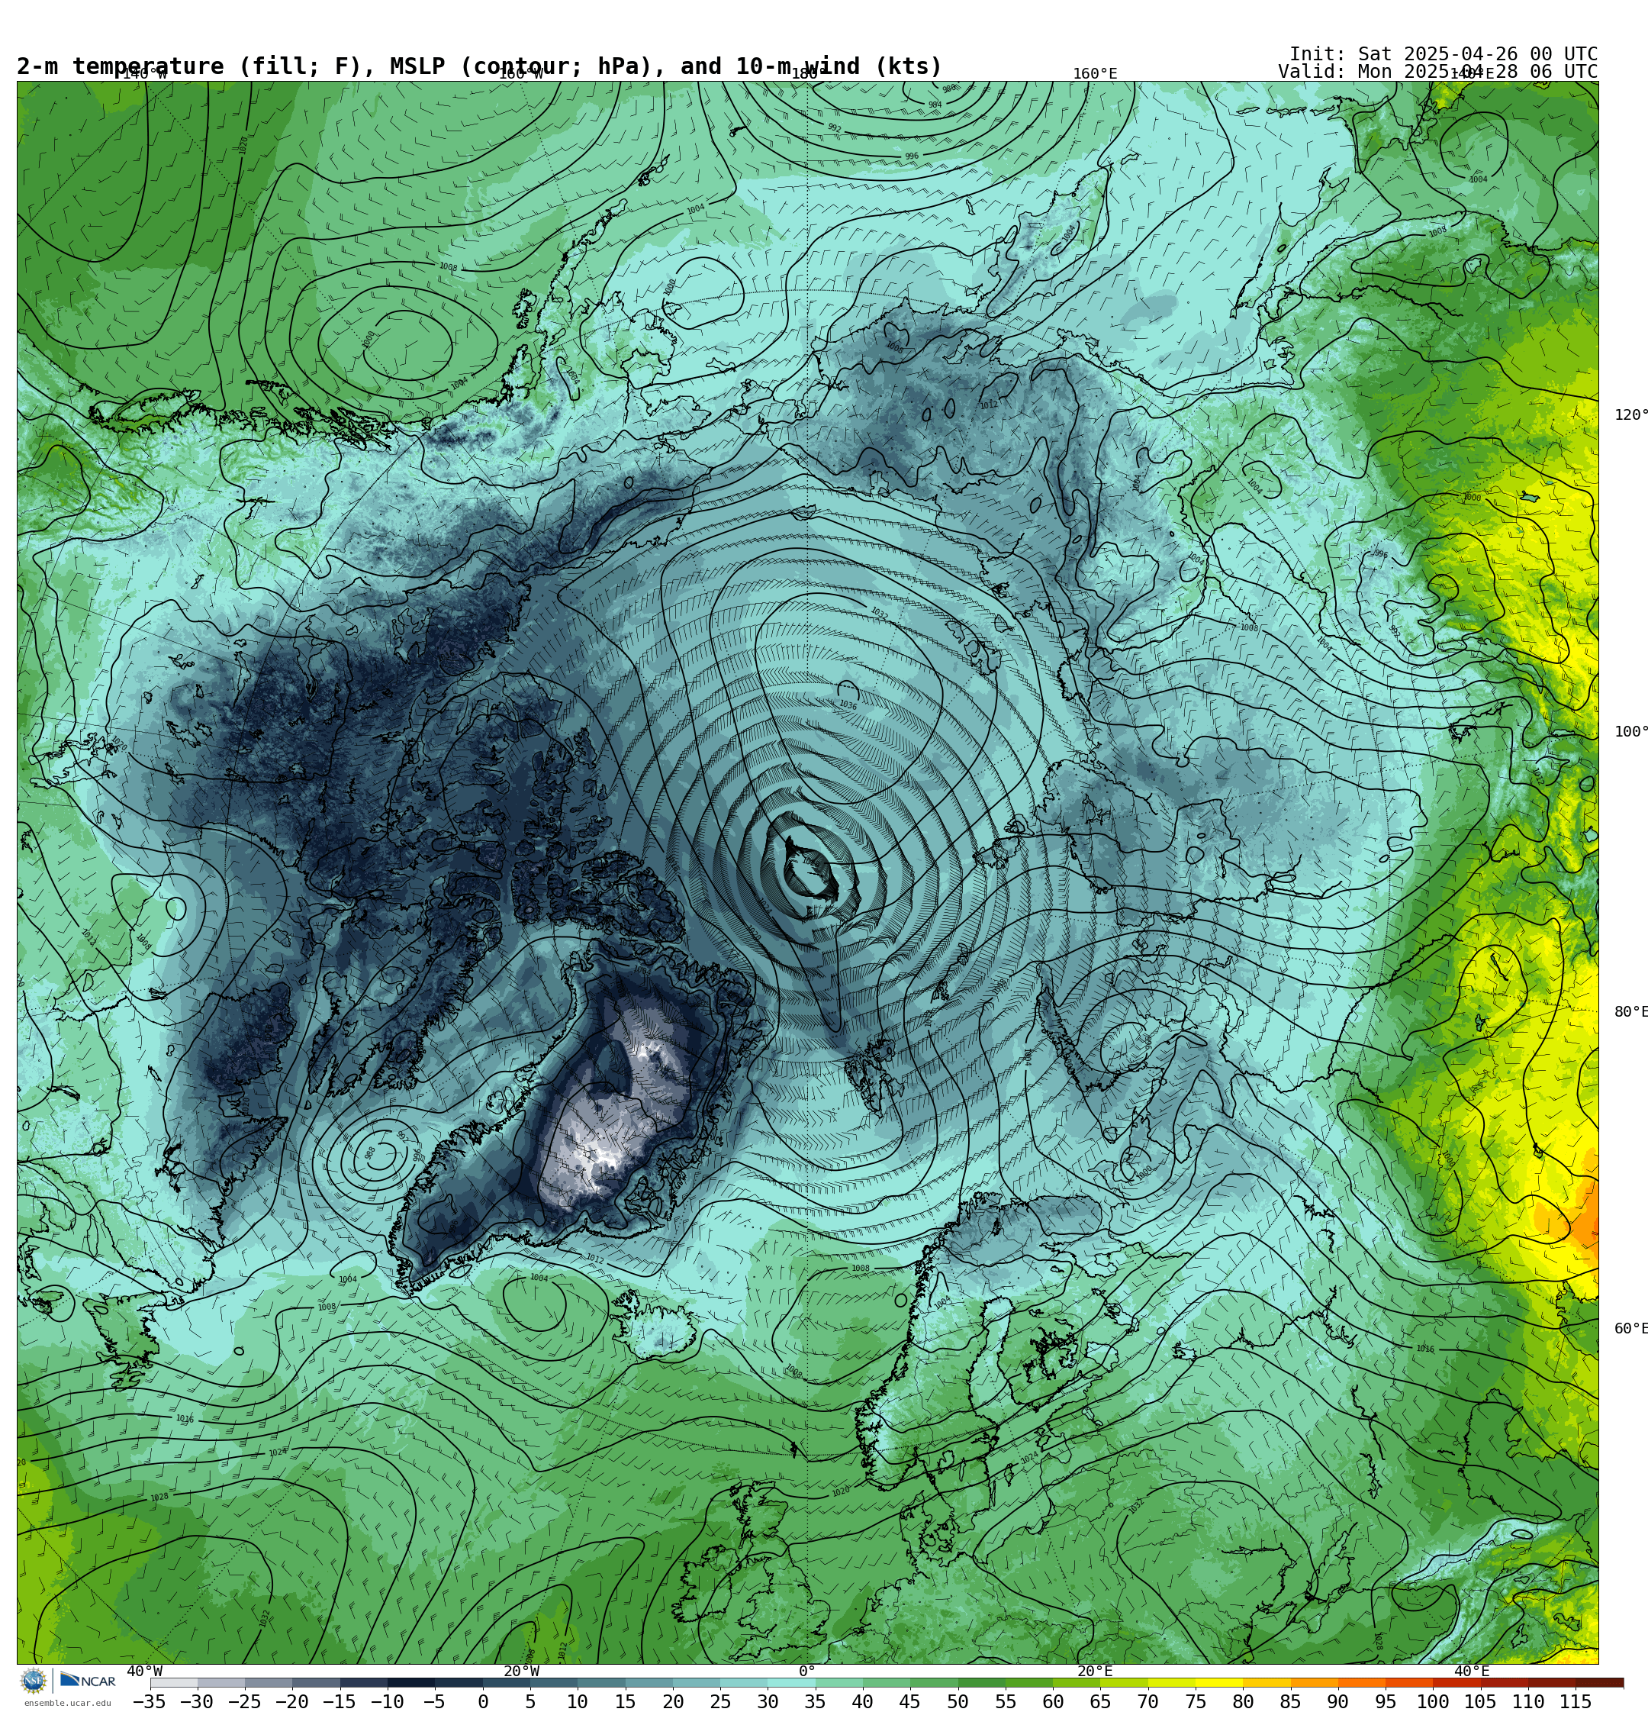Click the color bar segment between 30 and 35
This screenshot has height=1712, width=1648.
pos(790,1682)
